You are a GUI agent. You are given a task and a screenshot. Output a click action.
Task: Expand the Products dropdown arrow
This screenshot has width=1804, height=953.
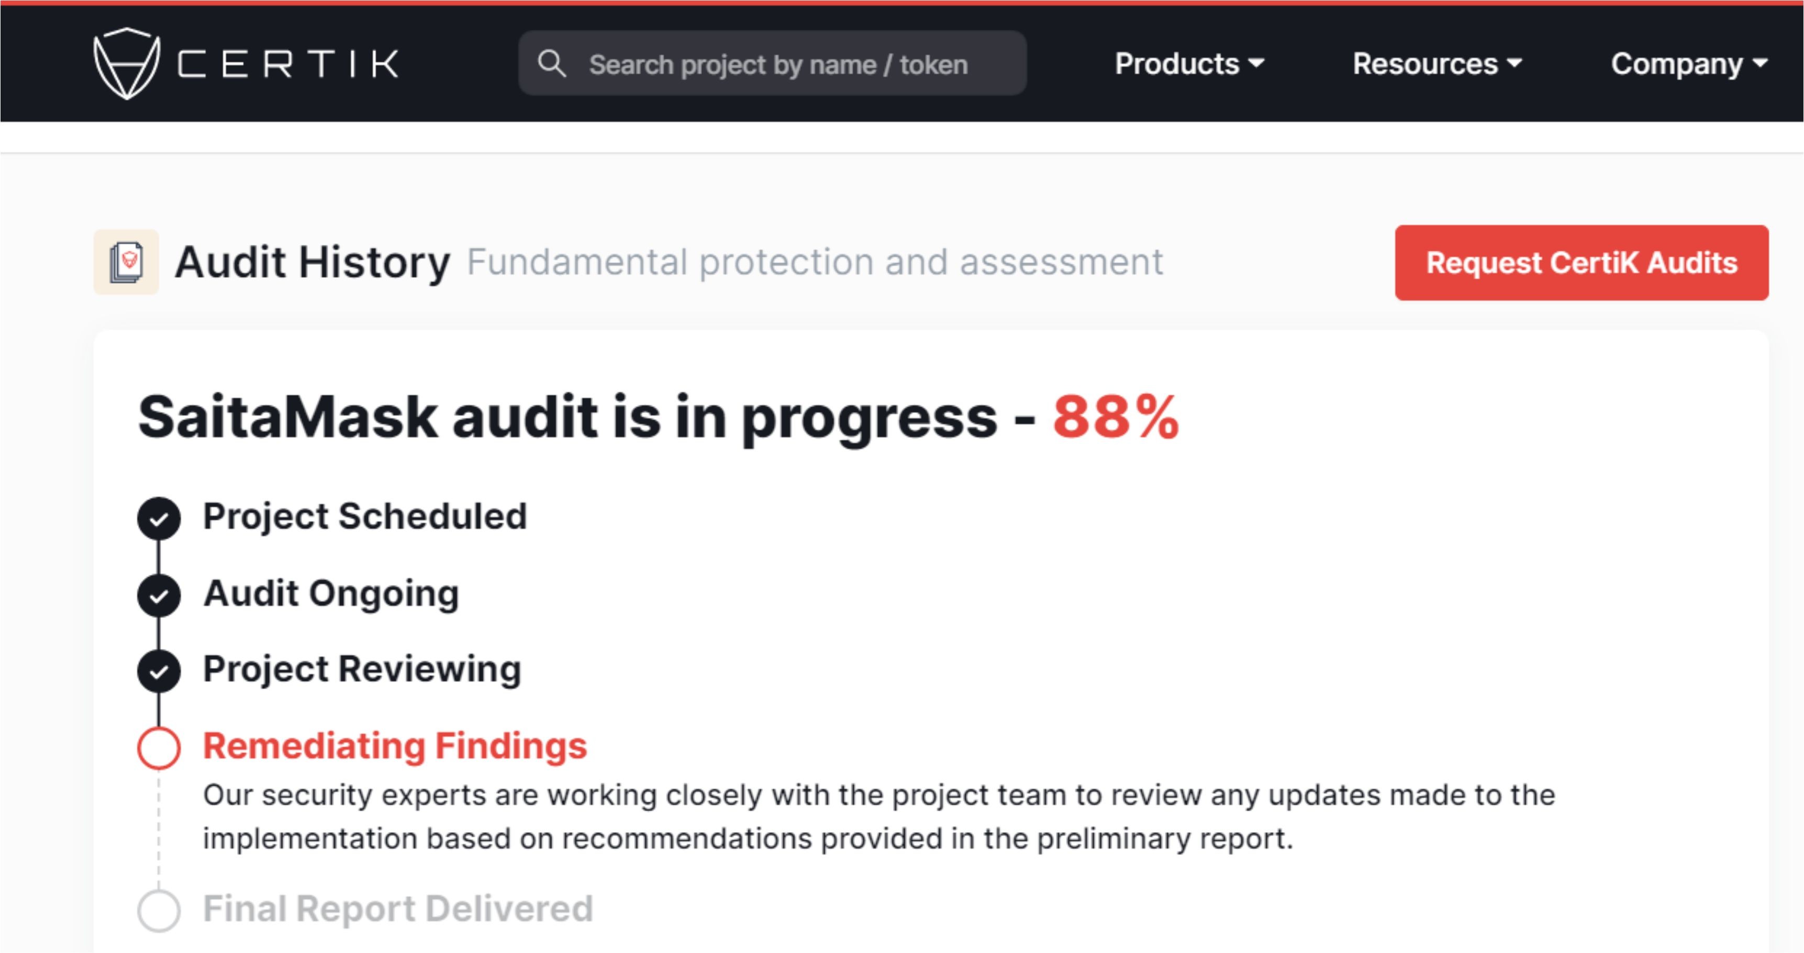1257,64
